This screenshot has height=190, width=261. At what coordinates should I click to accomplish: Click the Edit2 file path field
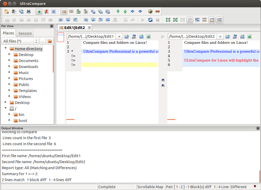tap(192, 36)
